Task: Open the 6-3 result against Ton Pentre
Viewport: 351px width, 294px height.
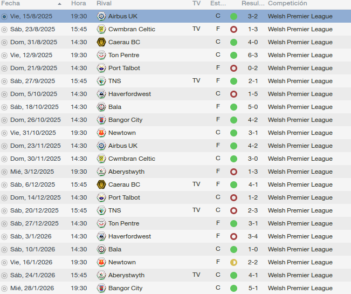Action: tap(253, 55)
